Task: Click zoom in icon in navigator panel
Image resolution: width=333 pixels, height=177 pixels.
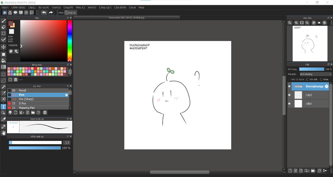Action: 296,23
